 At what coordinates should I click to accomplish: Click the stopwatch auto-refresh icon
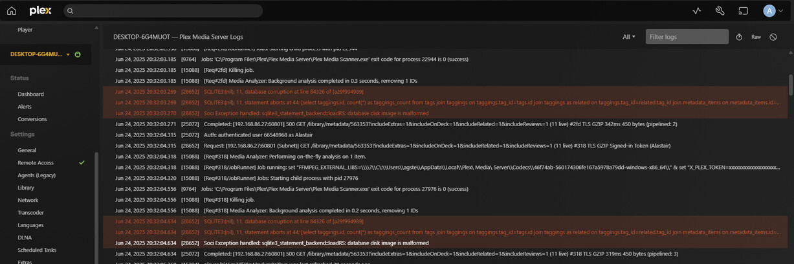[739, 37]
